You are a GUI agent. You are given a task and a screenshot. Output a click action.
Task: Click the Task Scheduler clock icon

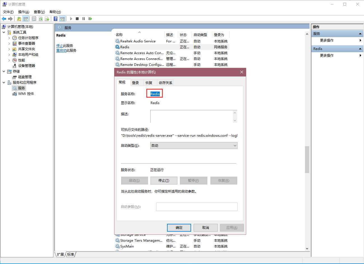(15, 38)
